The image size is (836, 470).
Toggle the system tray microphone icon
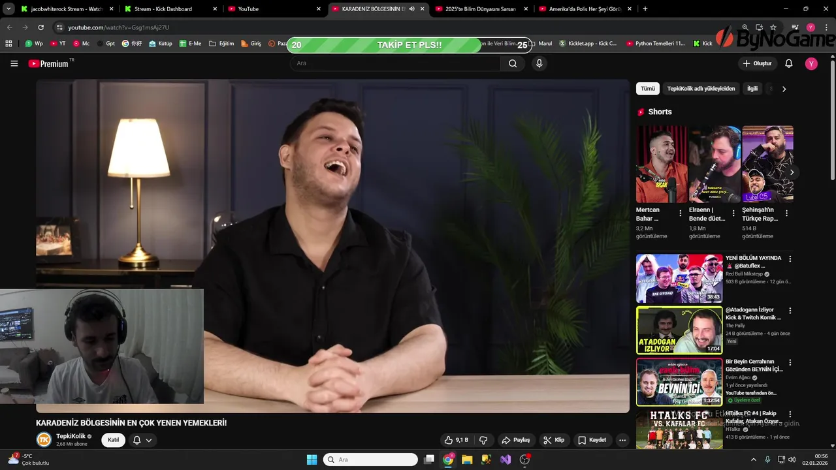(x=767, y=460)
